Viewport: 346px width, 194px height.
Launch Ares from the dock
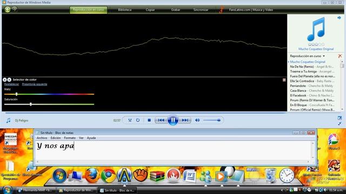tap(124, 175)
